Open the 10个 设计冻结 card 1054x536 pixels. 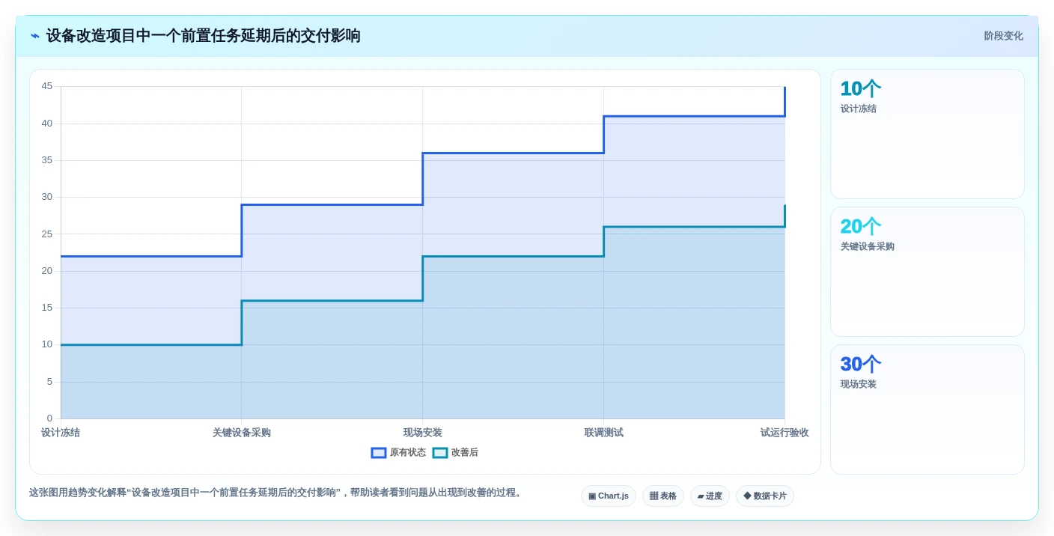pos(927,134)
